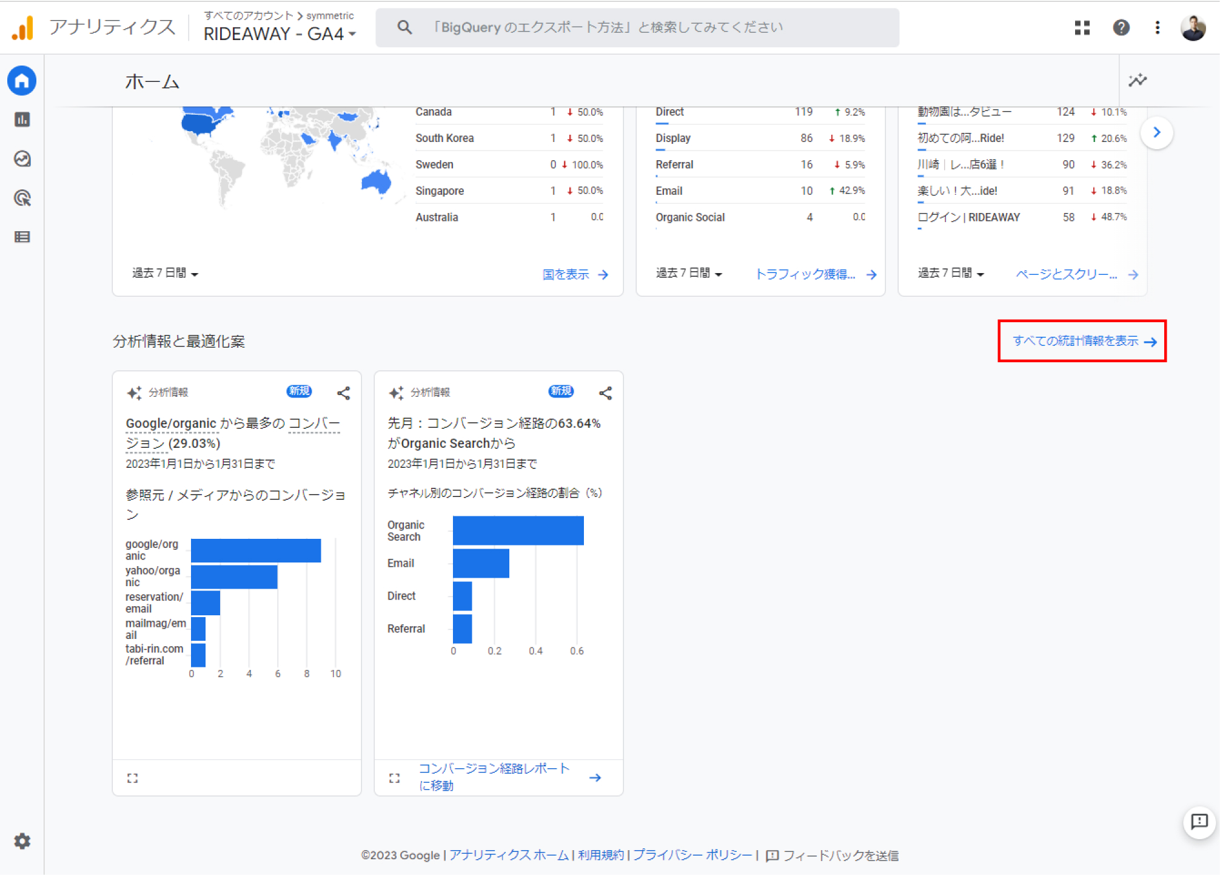Click the search magnifier icon

(404, 27)
